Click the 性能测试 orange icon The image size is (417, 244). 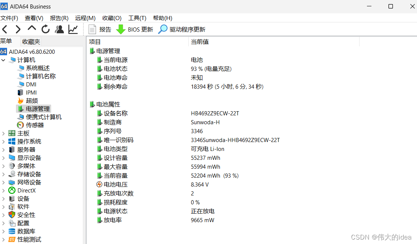click(12, 240)
